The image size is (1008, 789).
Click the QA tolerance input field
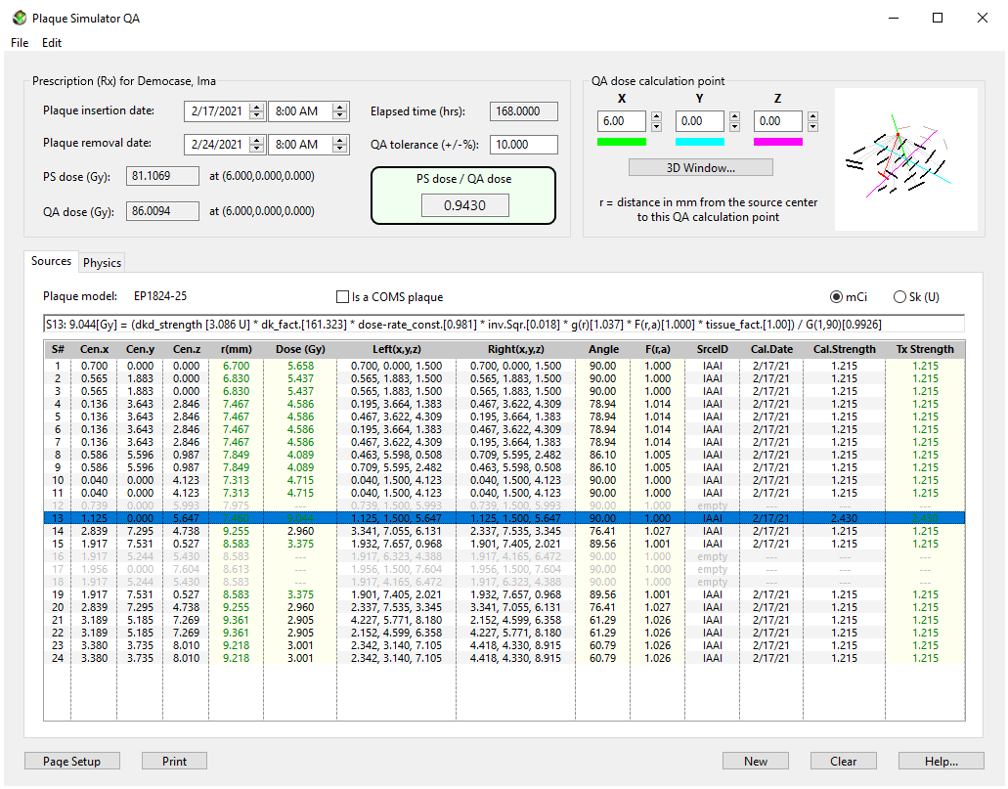[x=523, y=145]
